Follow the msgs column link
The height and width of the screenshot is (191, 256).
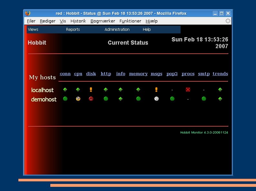[156, 74]
